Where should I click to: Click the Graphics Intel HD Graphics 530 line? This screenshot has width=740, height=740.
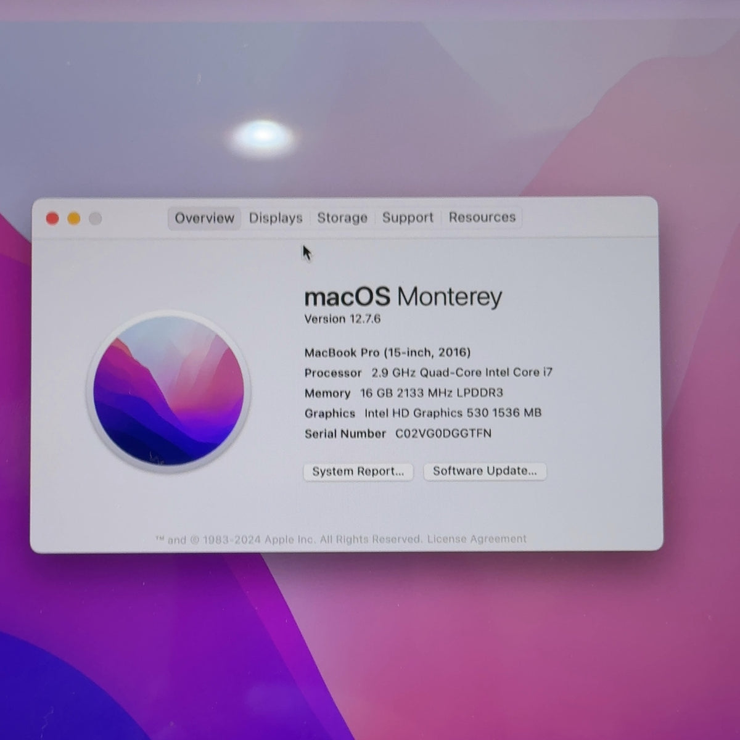click(423, 413)
